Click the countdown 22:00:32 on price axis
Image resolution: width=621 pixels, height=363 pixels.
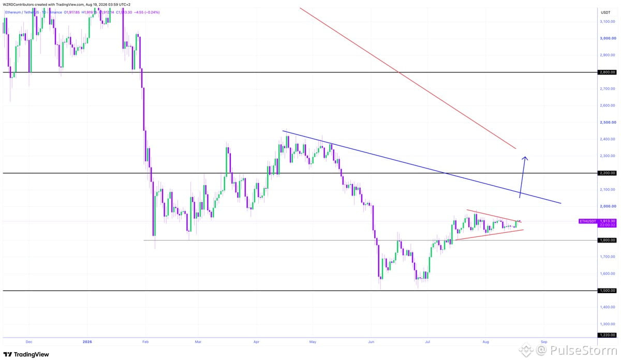pyautogui.click(x=608, y=225)
